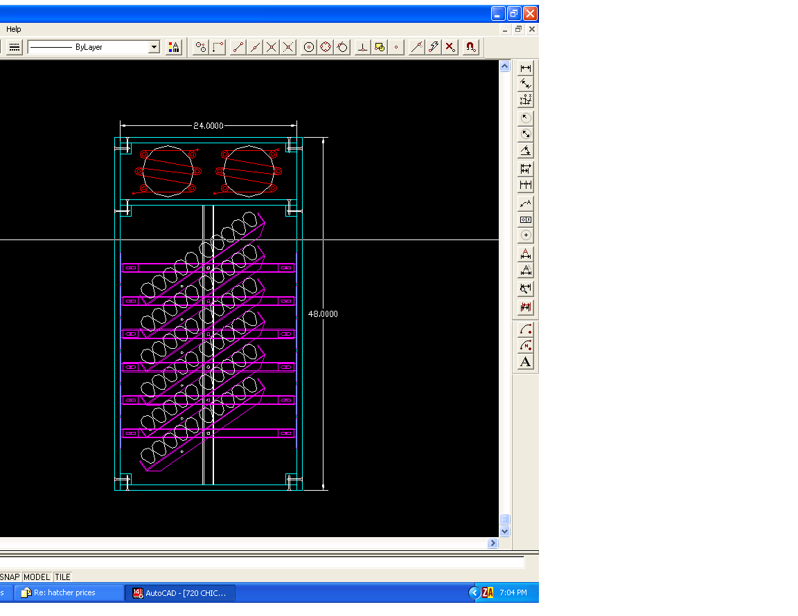The image size is (798, 616).
Task: Click the vertical scrollbar thumb
Action: pos(504,519)
